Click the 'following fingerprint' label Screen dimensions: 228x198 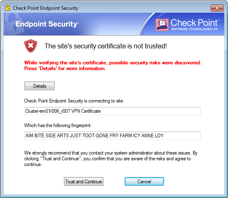(x=58, y=125)
